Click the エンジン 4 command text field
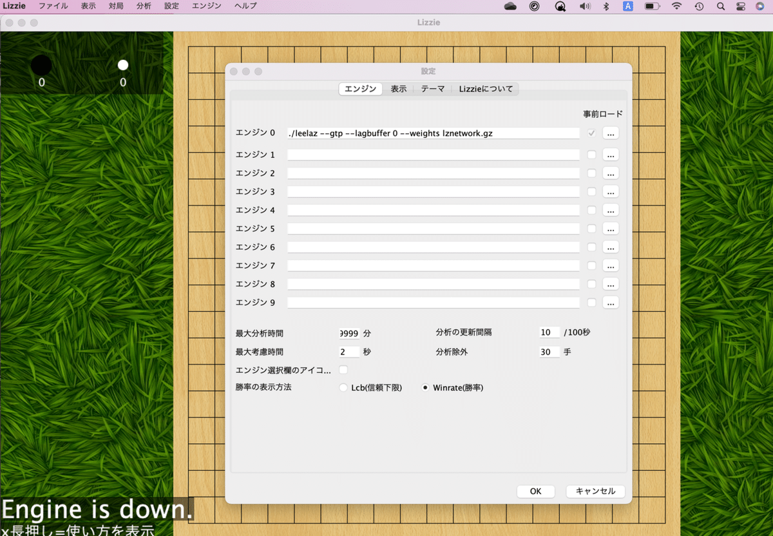This screenshot has width=773, height=536. [x=434, y=210]
